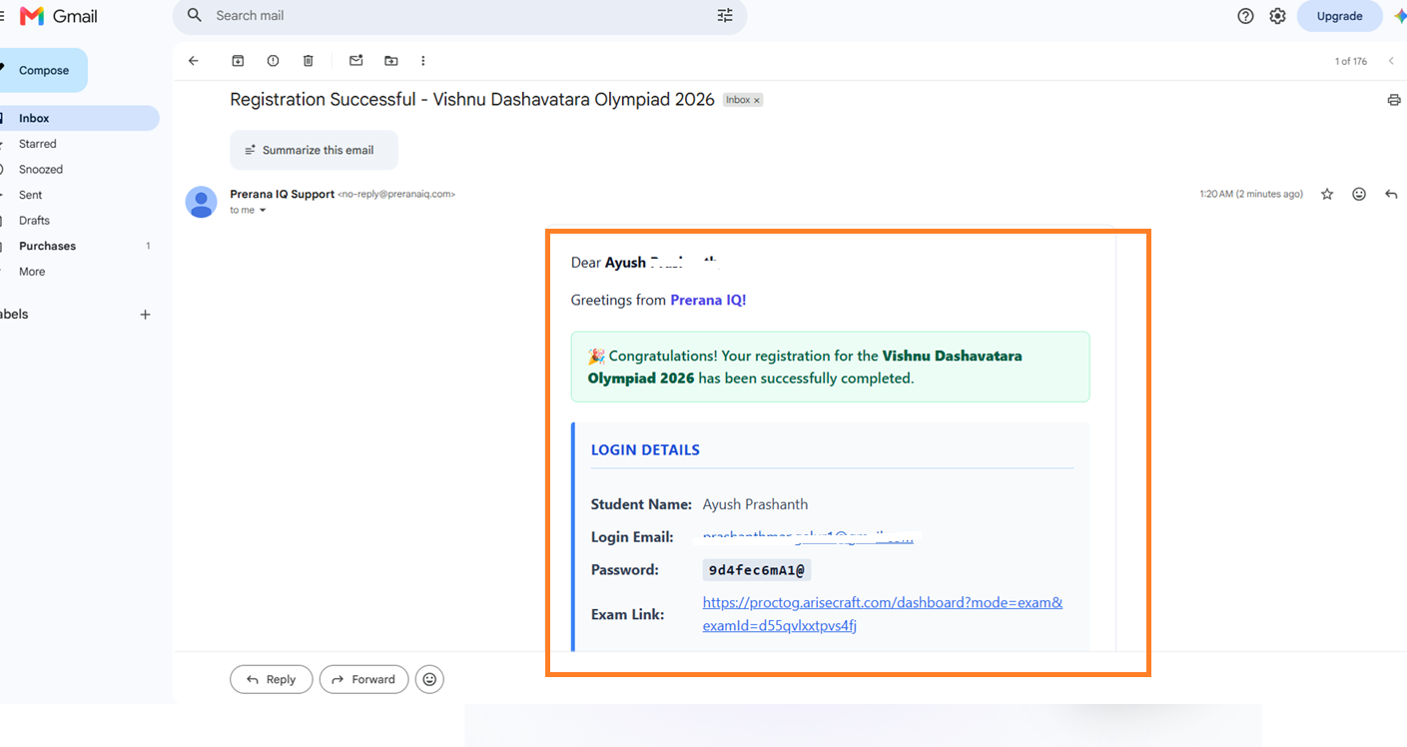Click the sender address no-reply@preranaiq.com
Image resolution: width=1407 pixels, height=747 pixels.
pos(396,194)
